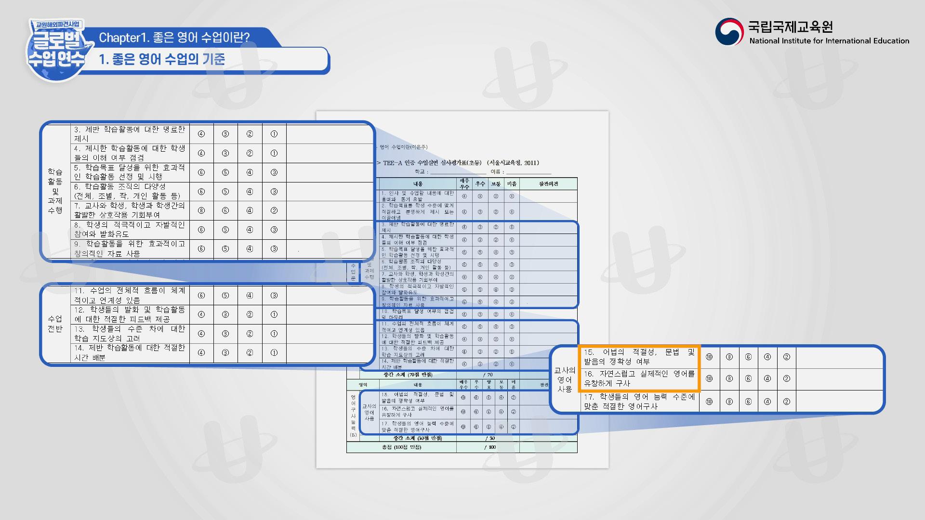The image size is (925, 520).
Task: Click National Institute for International Education text
Action: [x=829, y=41]
